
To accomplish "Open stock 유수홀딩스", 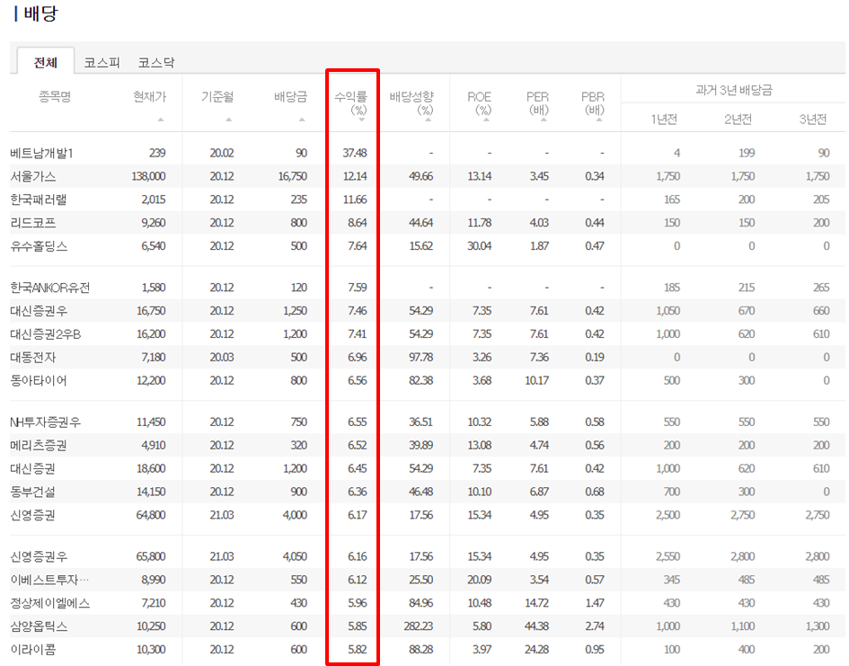I will click(39, 246).
